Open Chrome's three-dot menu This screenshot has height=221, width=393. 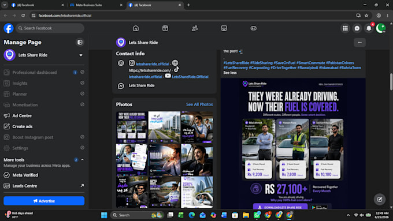coord(387,16)
